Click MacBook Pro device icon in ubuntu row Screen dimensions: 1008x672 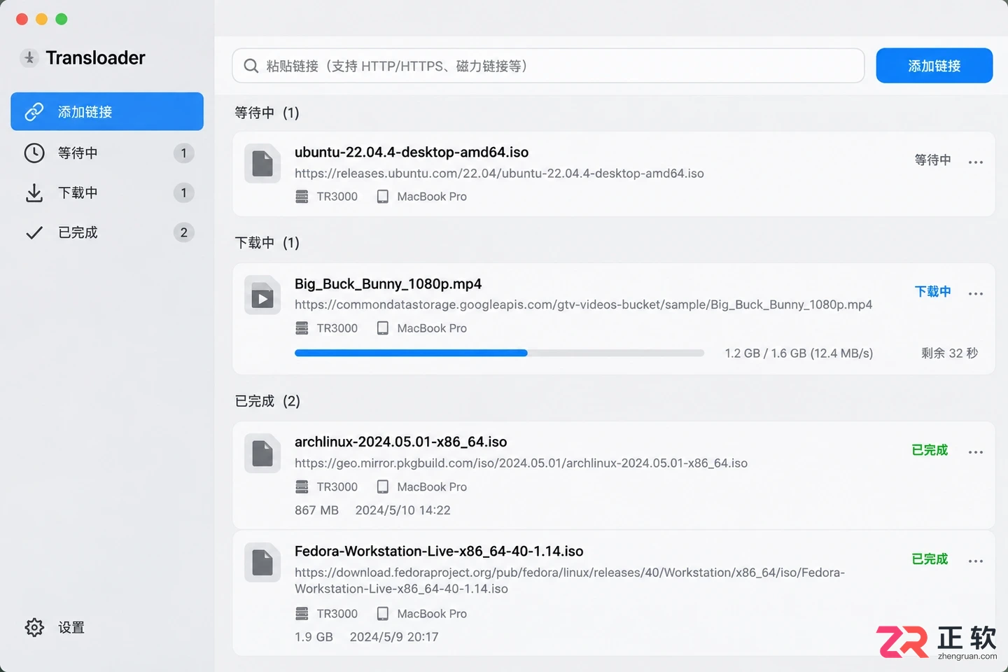(382, 197)
